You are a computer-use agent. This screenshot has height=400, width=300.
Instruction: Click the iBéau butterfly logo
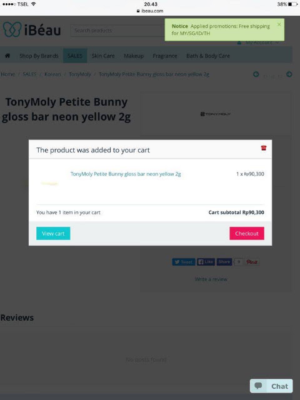click(x=12, y=29)
